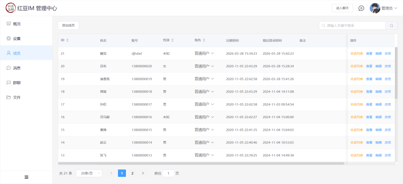Click the 注册时间 column header
Image resolution: width=403 pixels, height=184 pixels.
232,41
